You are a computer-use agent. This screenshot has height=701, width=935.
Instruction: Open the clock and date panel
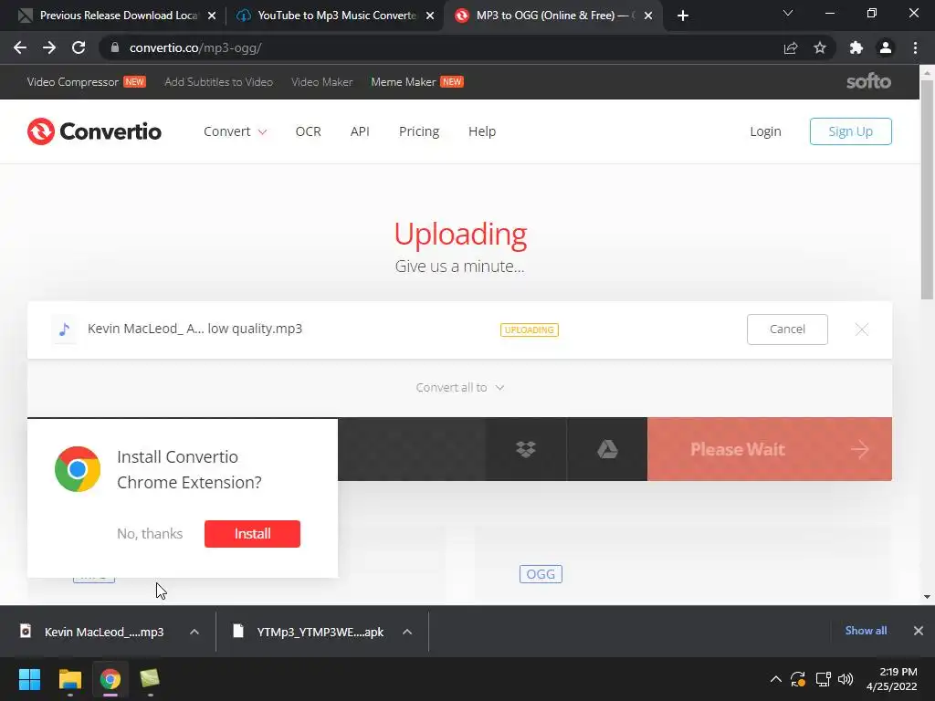pyautogui.click(x=892, y=679)
